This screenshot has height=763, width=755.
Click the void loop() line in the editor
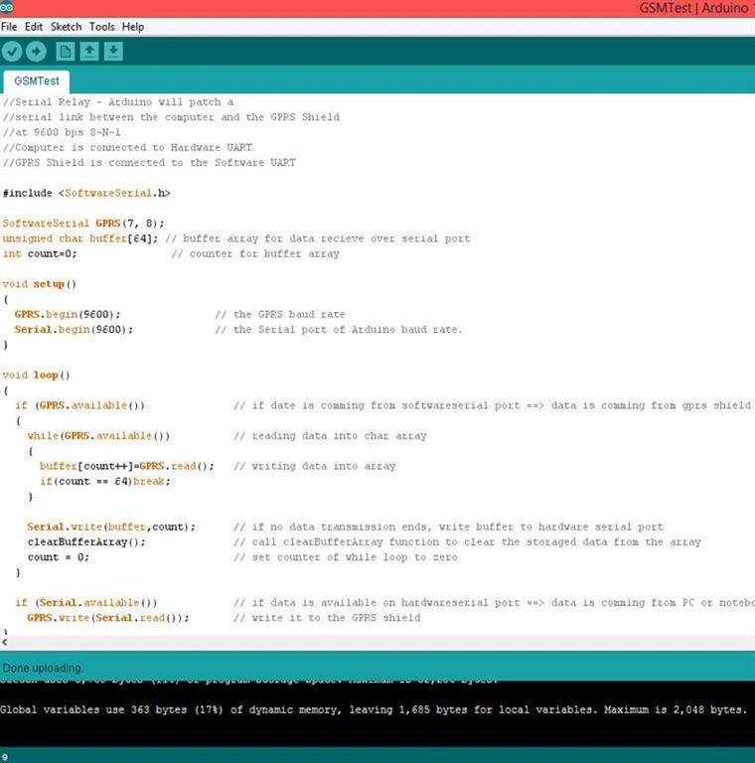(x=37, y=376)
